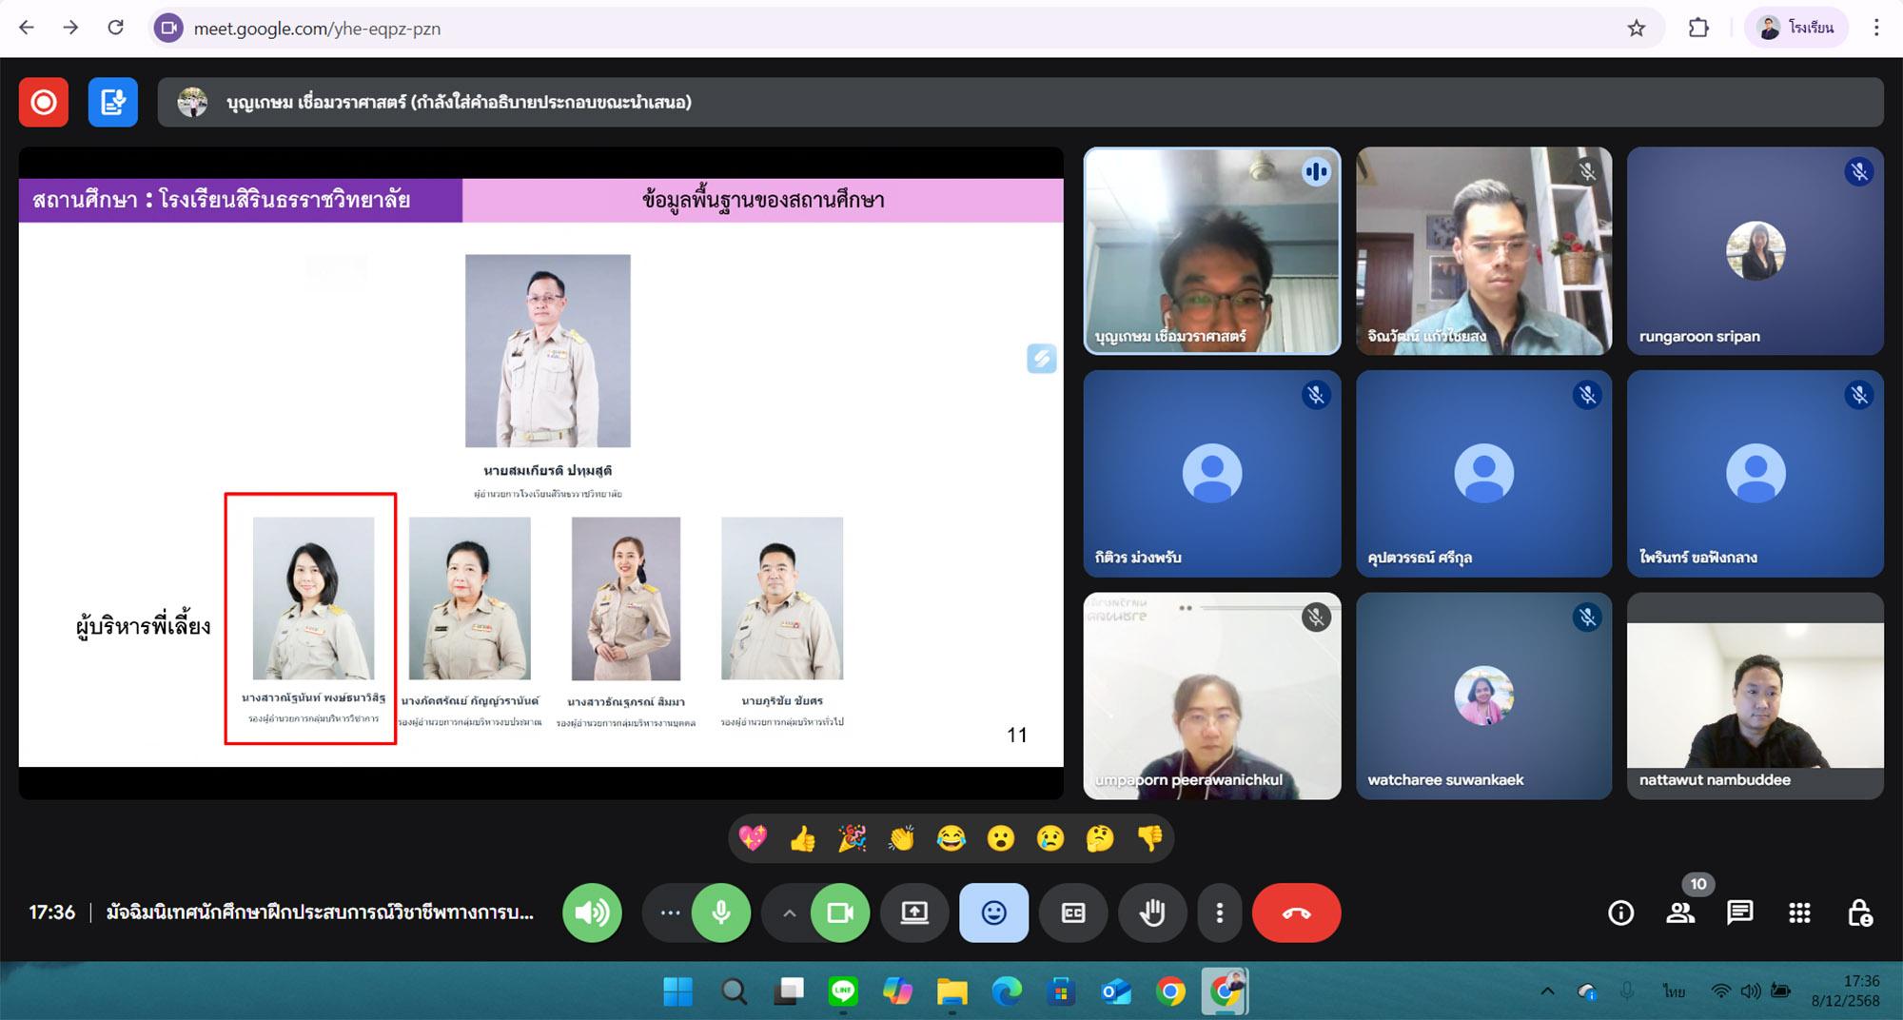1903x1020 pixels.
Task: Send the thumbs up reaction
Action: point(802,838)
